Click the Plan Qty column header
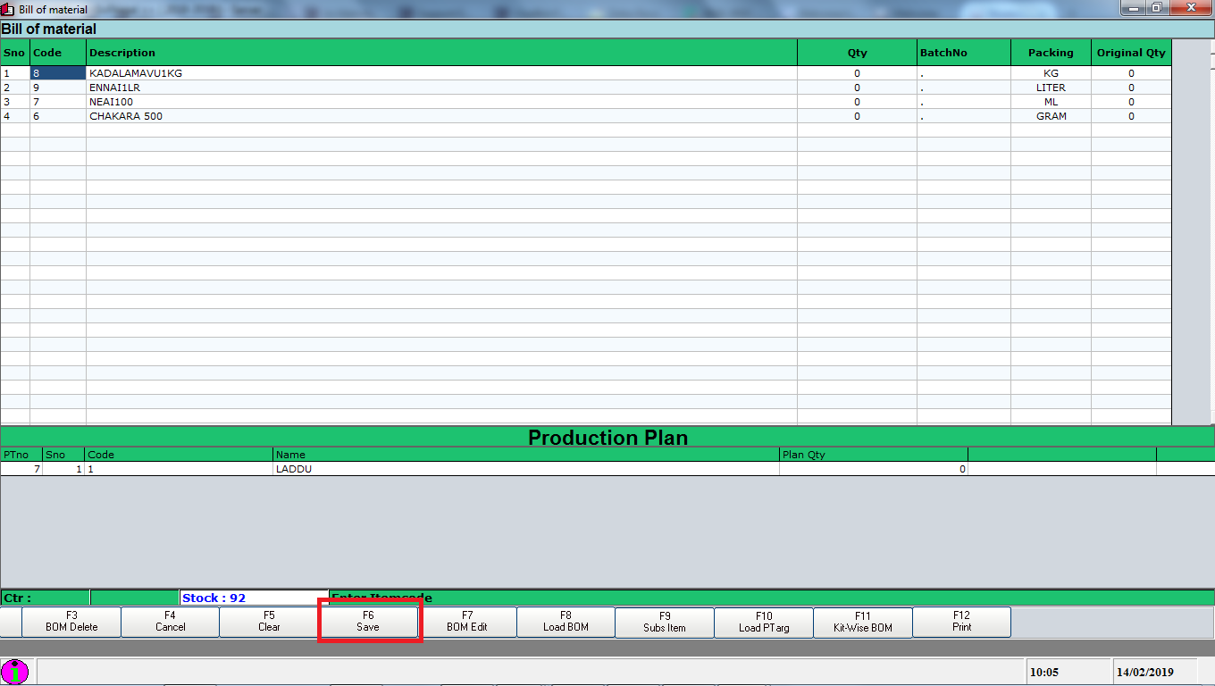Viewport: 1215px width, 686px height. [x=874, y=455]
